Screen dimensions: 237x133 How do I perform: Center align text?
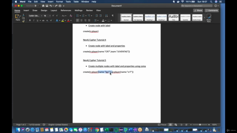(81, 20)
